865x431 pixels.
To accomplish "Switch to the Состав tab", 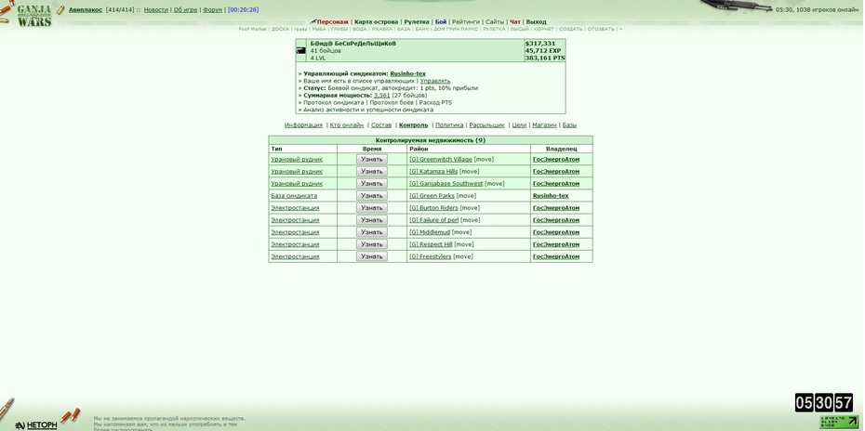I will pyautogui.click(x=381, y=125).
